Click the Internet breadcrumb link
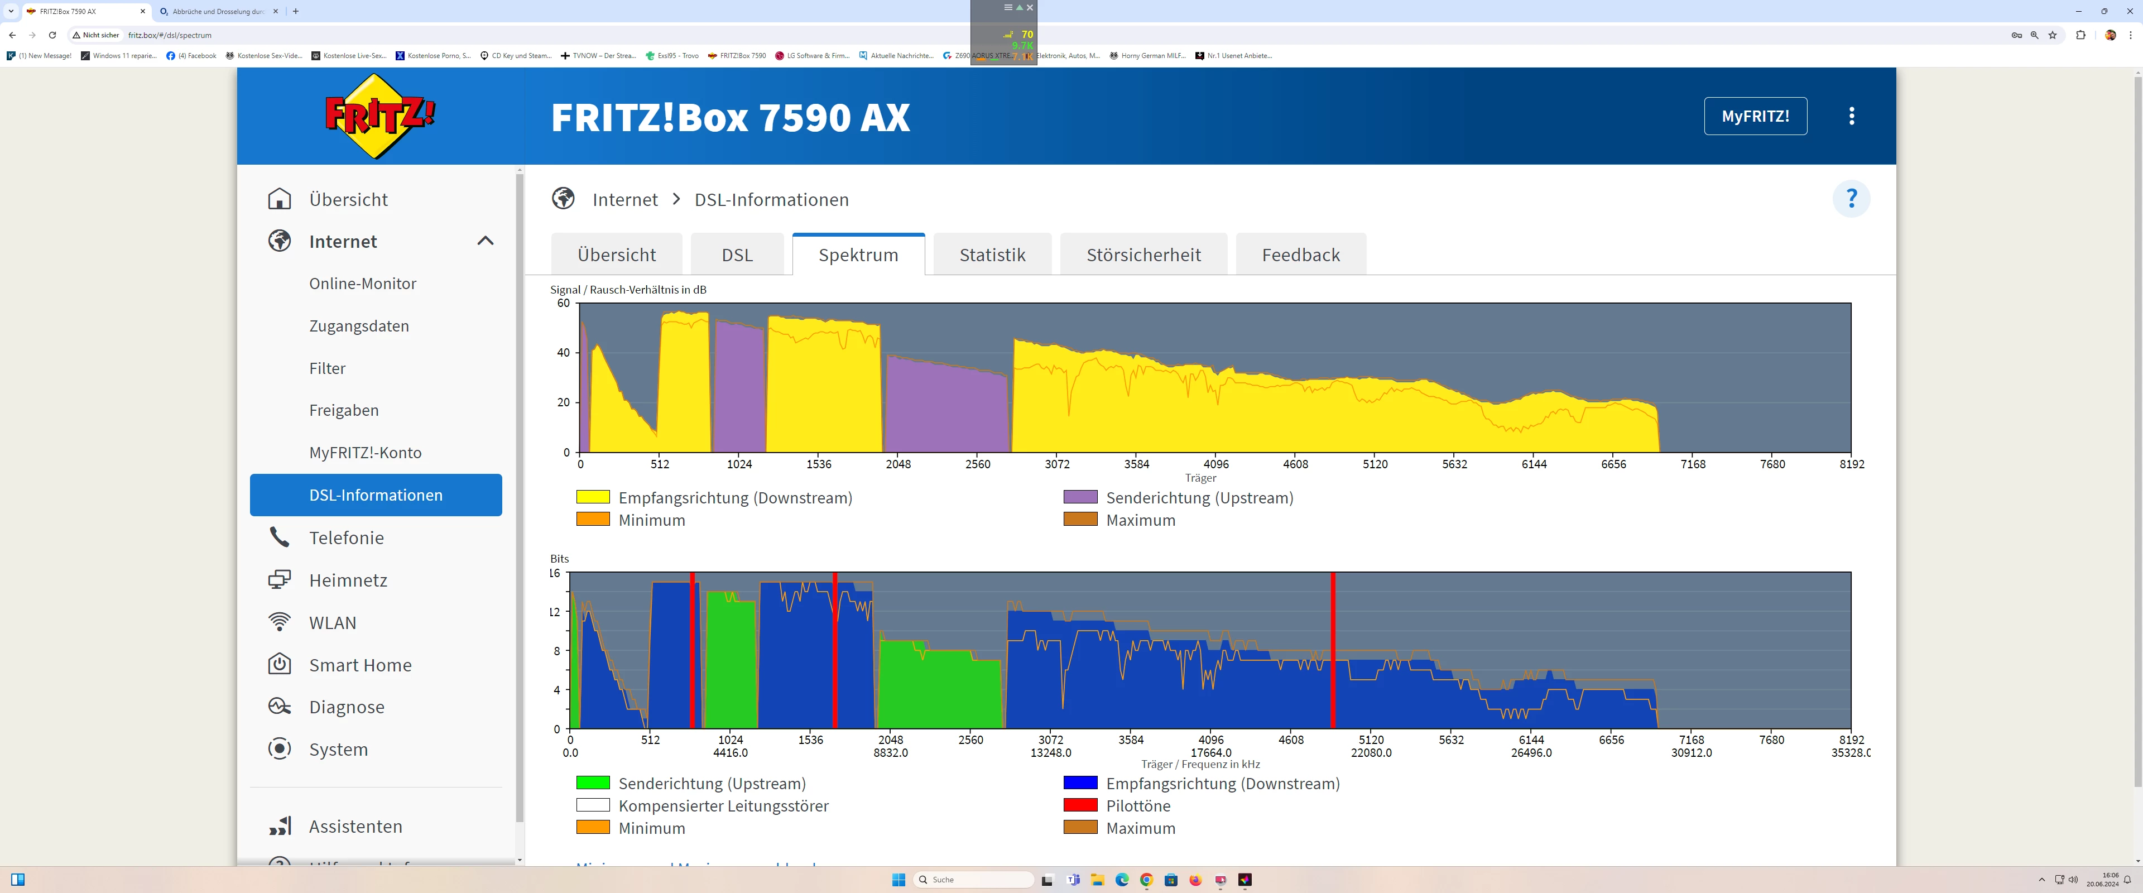2143x893 pixels. tap(625, 200)
